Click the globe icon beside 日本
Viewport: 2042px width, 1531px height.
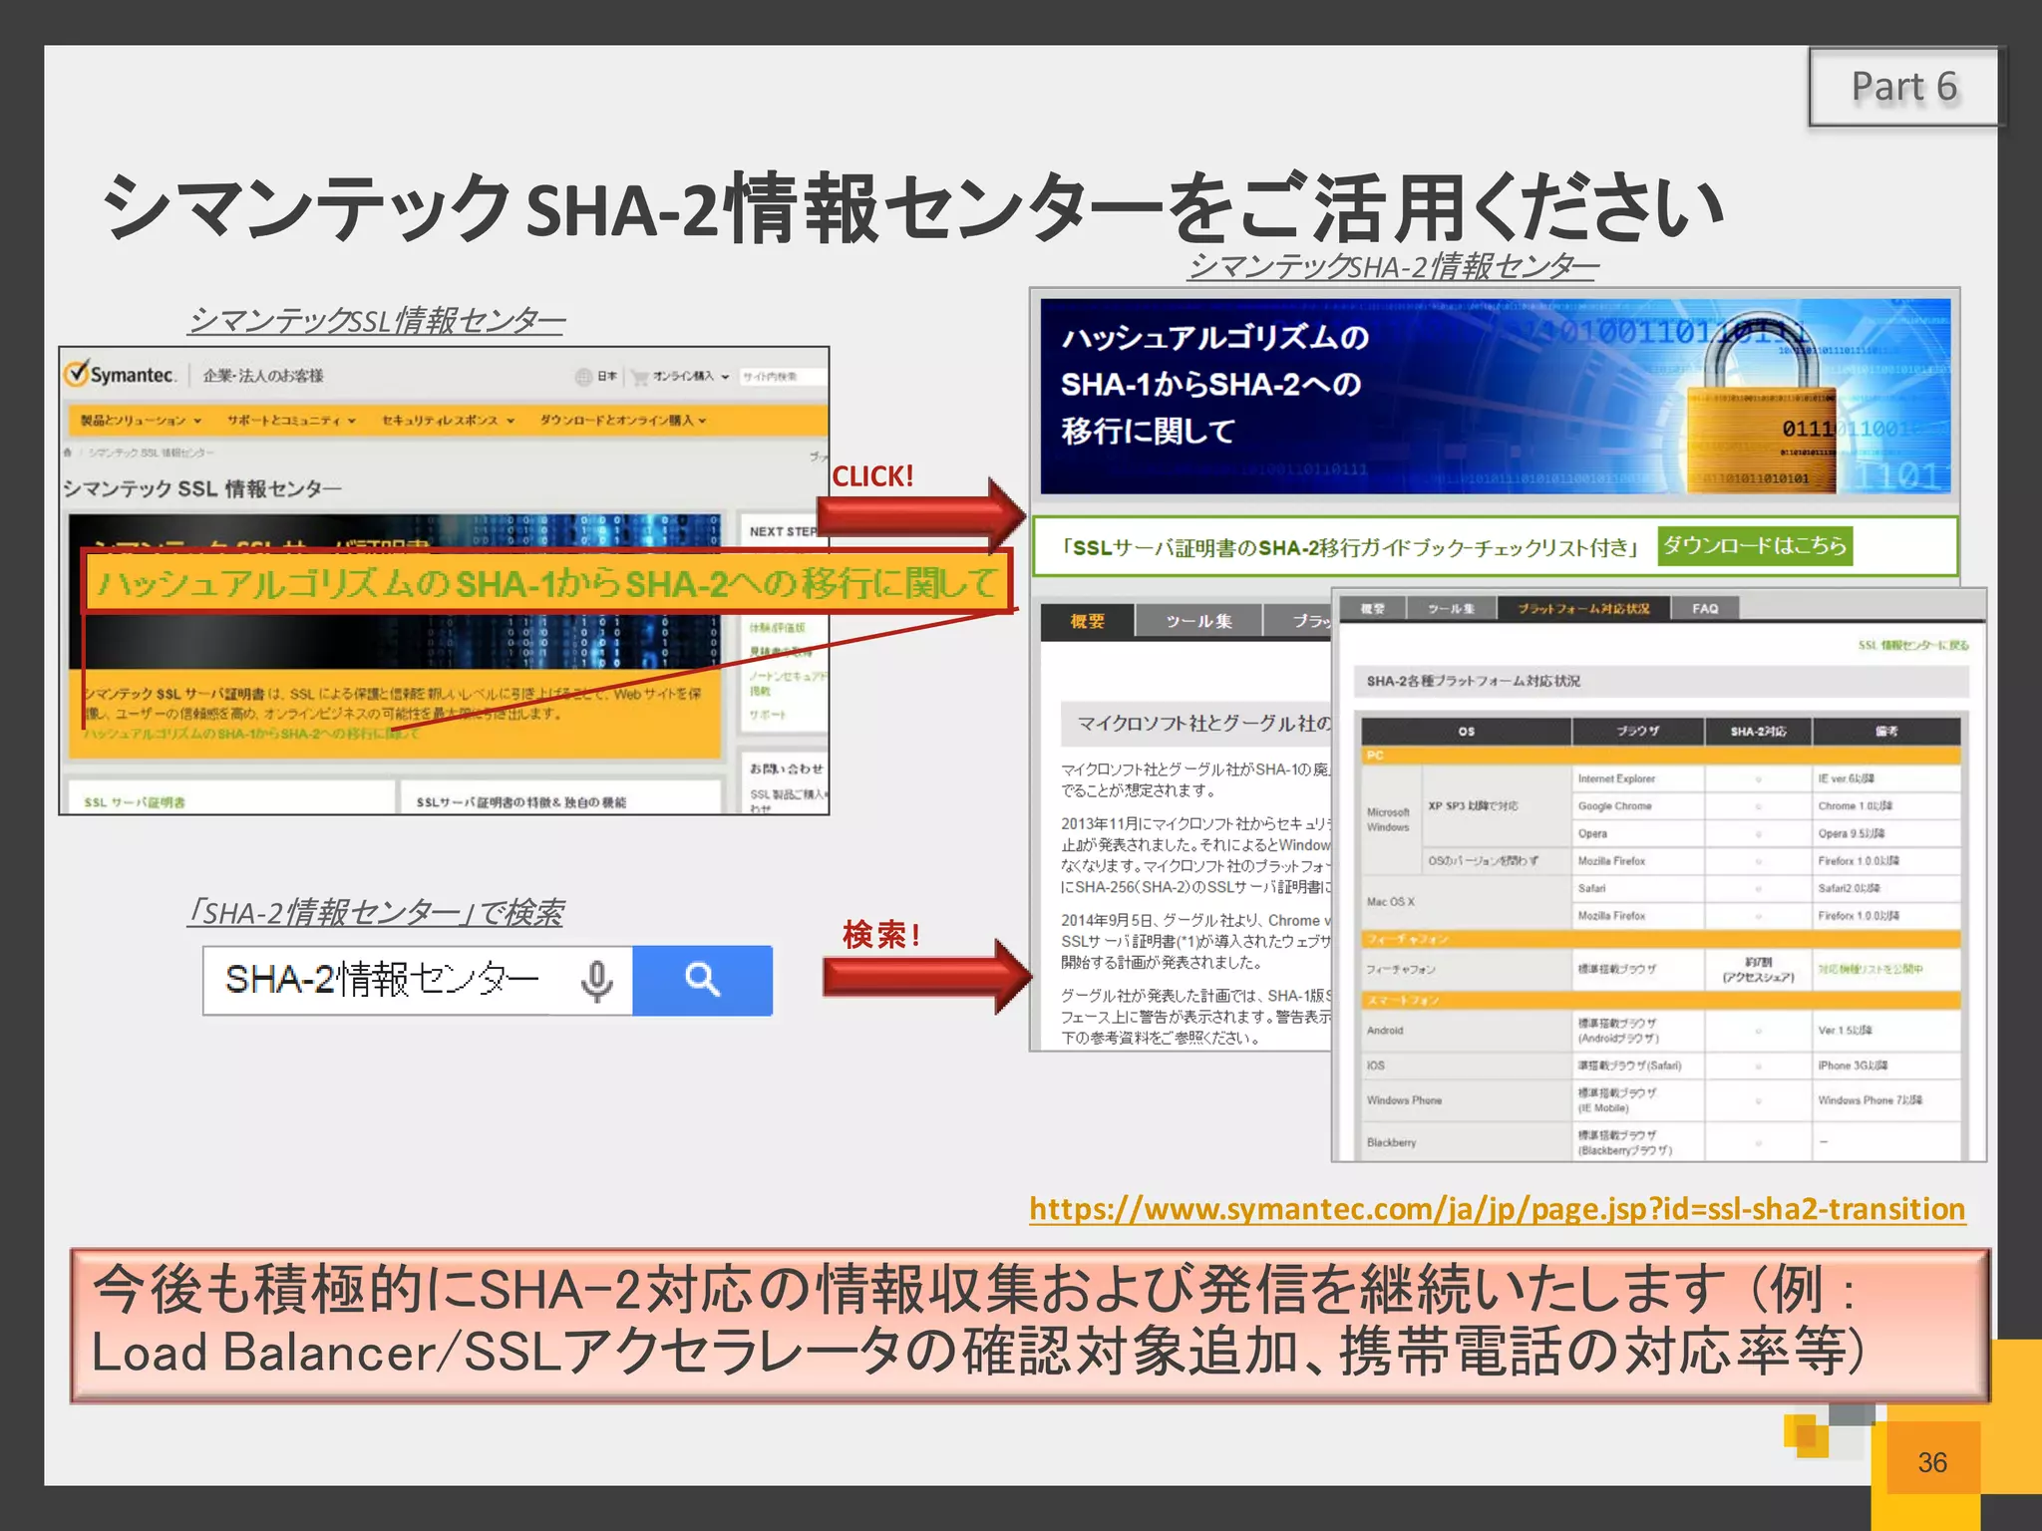[583, 377]
